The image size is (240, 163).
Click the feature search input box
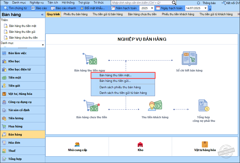tap(141, 3)
